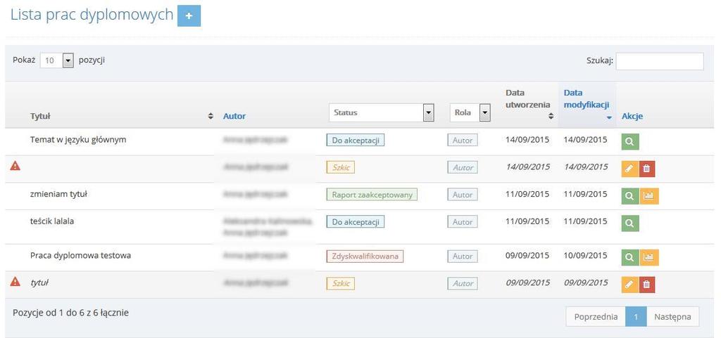The height and width of the screenshot is (338, 721).
Task: Sort the table by the Autor column
Action: [x=234, y=116]
